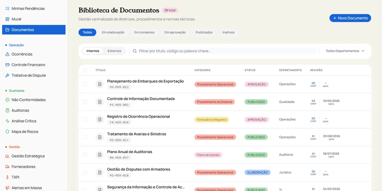Image resolution: width=382 pixels, height=191 pixels.
Task: Click the revision date 20/08/2026
Action: click(331, 136)
